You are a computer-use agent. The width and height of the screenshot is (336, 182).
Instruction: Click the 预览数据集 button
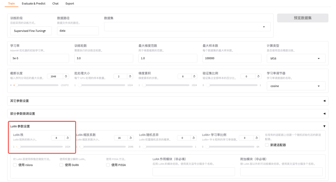tap(303, 18)
